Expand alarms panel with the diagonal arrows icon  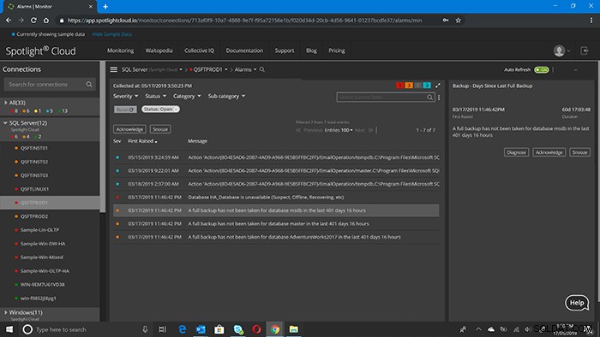click(438, 86)
